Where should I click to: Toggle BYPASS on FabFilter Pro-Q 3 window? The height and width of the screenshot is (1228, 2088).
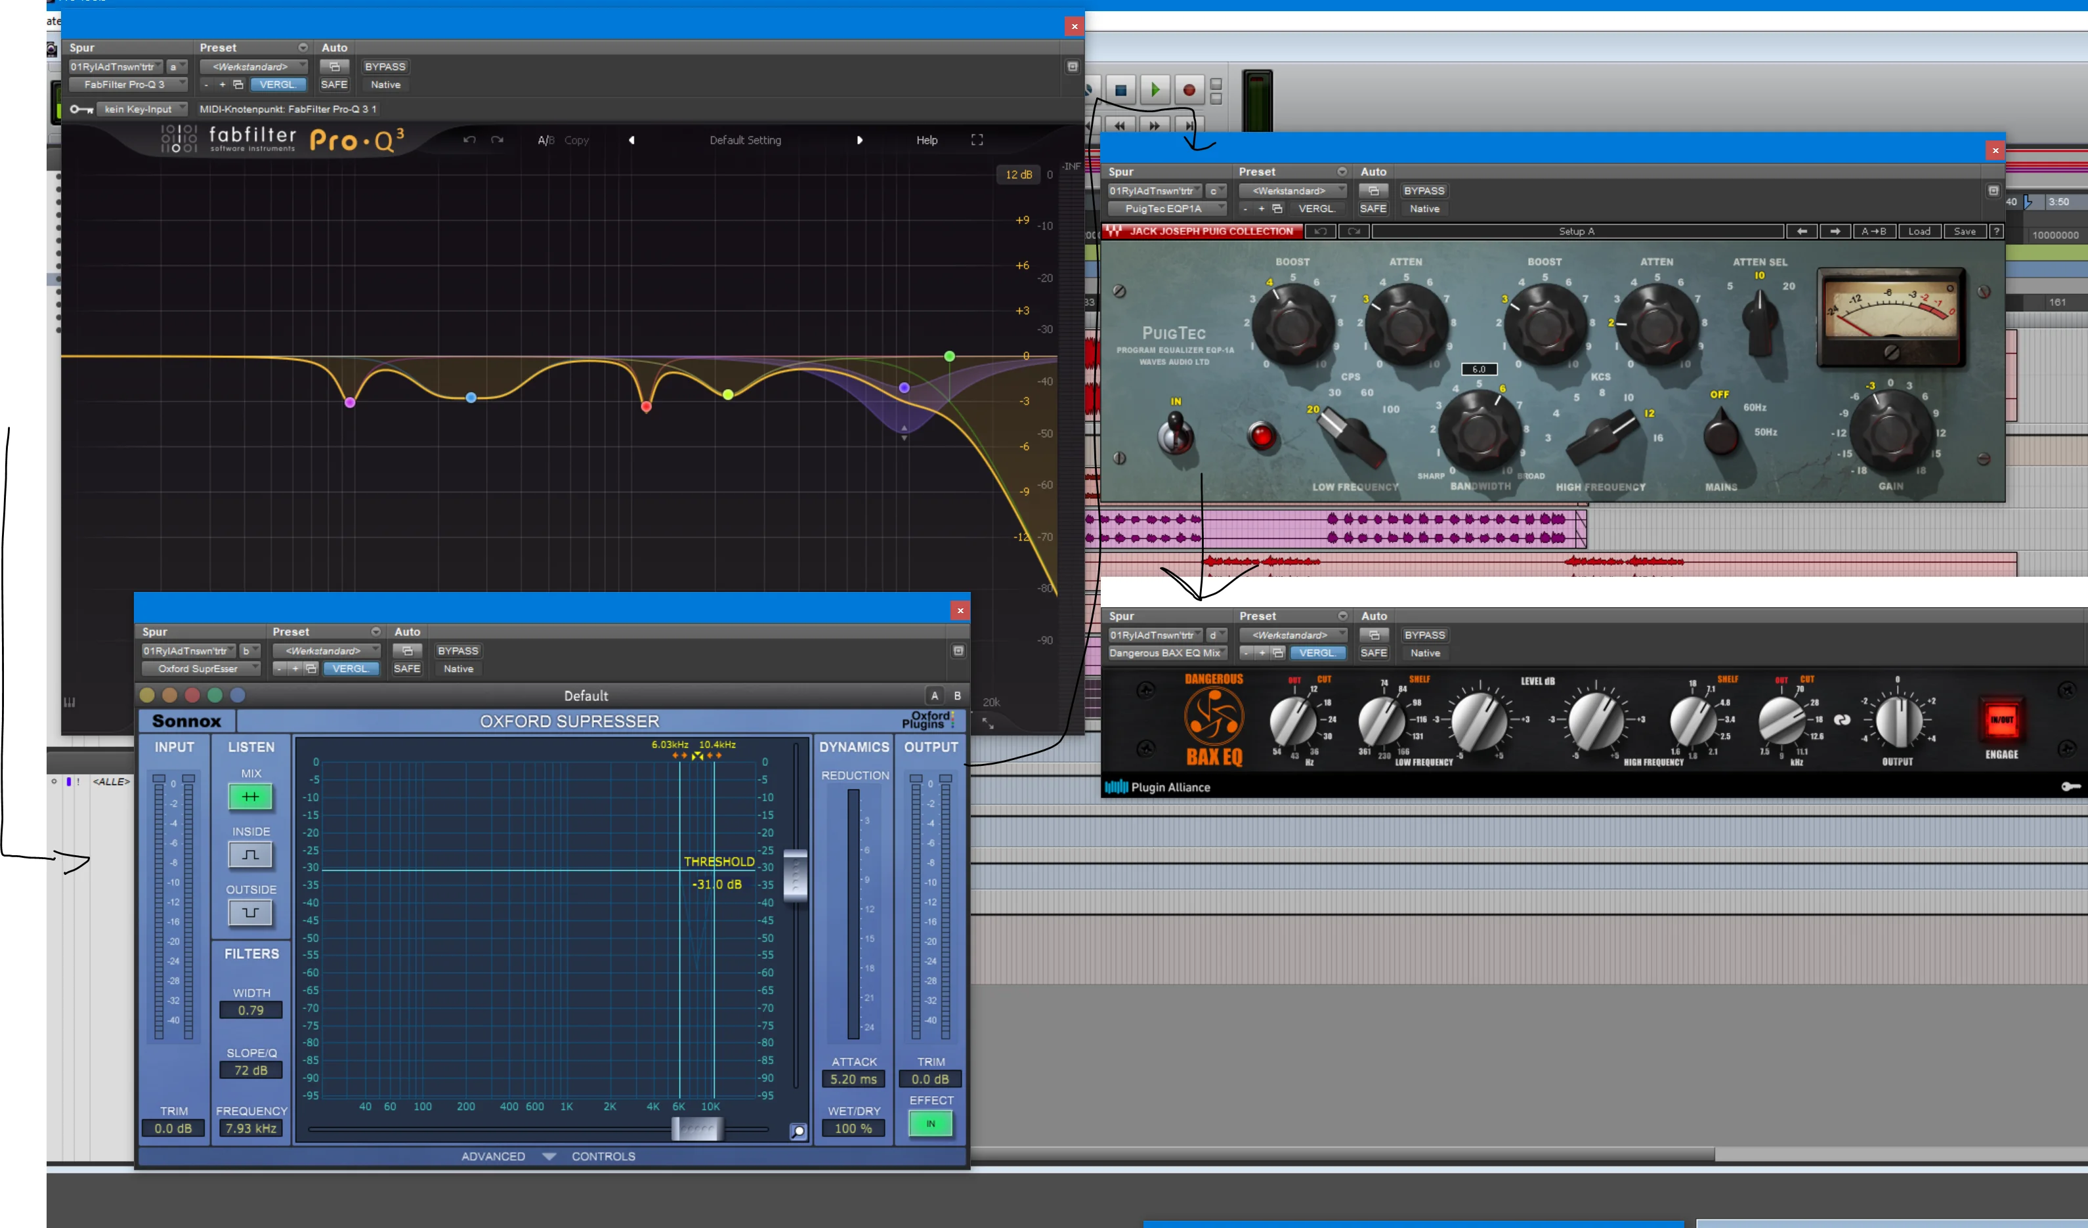[385, 66]
